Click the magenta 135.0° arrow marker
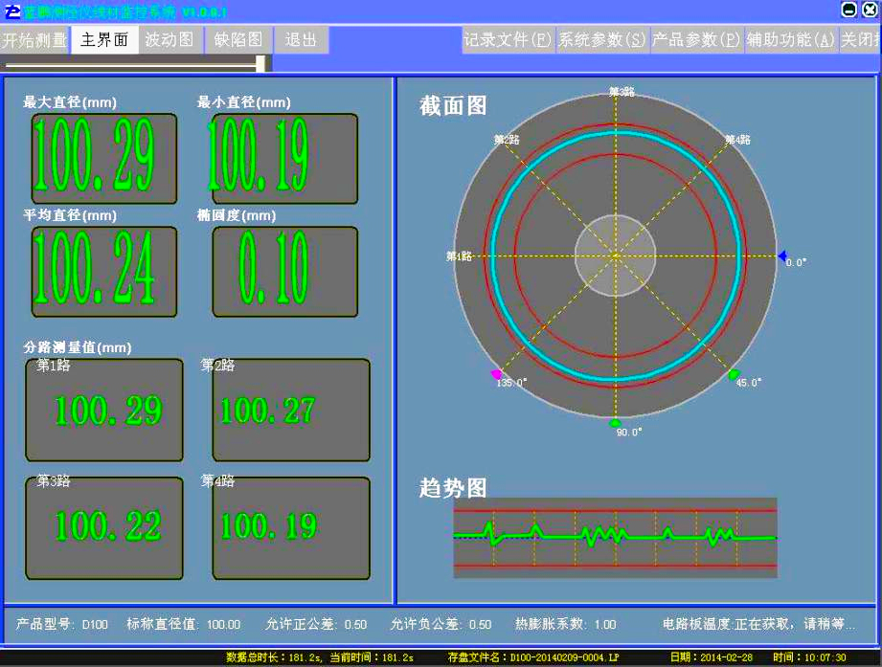The width and height of the screenshot is (882, 667). click(496, 376)
